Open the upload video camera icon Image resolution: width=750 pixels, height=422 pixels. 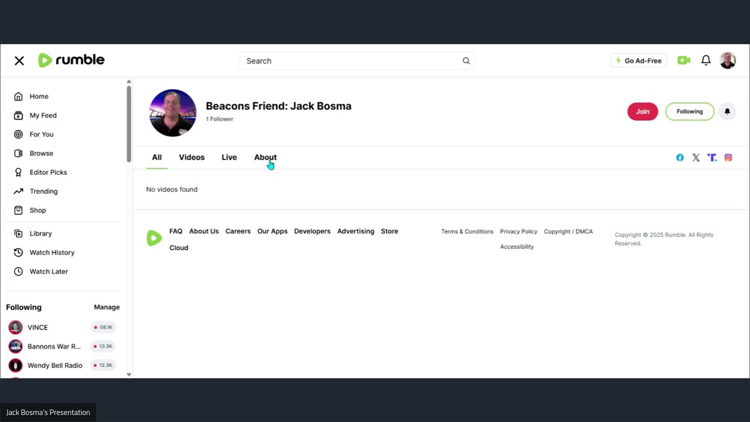tap(684, 60)
